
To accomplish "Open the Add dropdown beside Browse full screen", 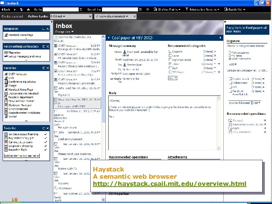I will [x=257, y=103].
